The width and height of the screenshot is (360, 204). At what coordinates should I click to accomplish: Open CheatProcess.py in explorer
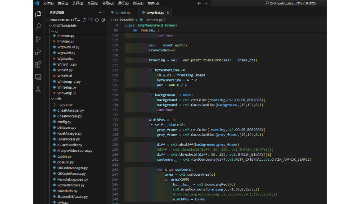click(70, 116)
